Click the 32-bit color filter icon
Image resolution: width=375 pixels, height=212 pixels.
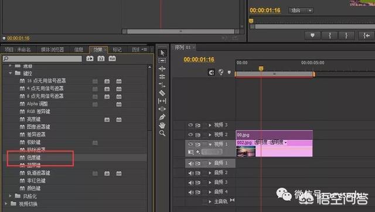[x=101, y=59]
